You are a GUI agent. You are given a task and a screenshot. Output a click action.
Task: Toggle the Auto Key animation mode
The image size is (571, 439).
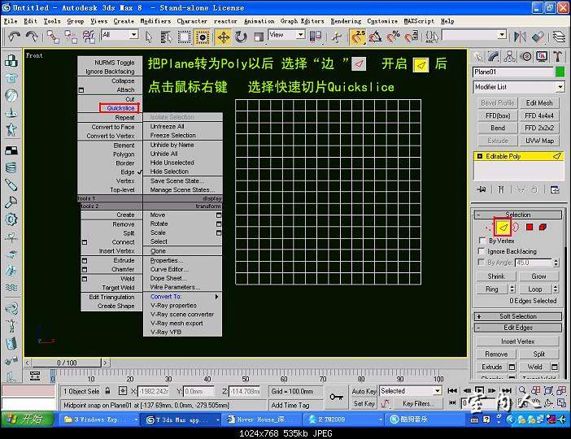click(x=364, y=391)
